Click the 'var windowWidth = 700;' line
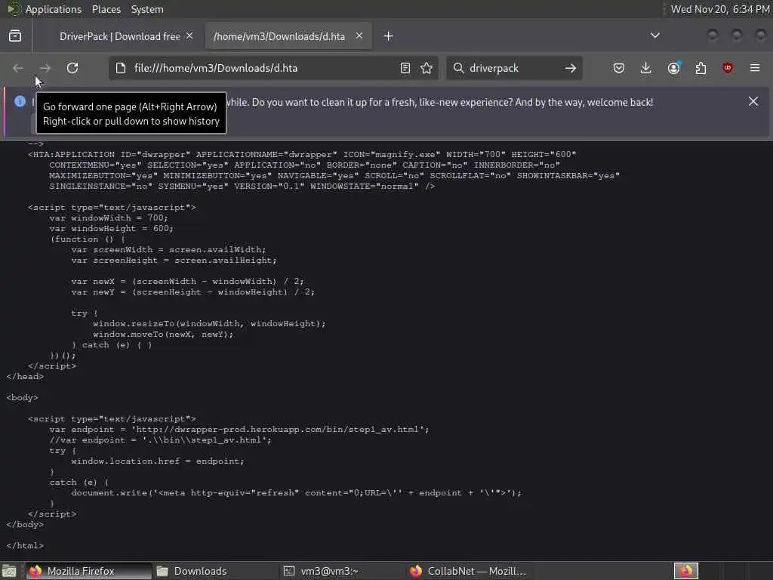Image resolution: width=773 pixels, height=580 pixels. tap(109, 218)
